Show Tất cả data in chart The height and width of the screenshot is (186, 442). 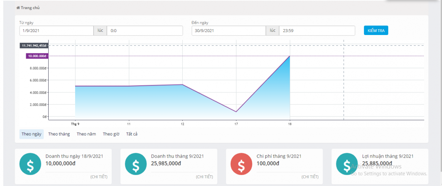tap(132, 134)
